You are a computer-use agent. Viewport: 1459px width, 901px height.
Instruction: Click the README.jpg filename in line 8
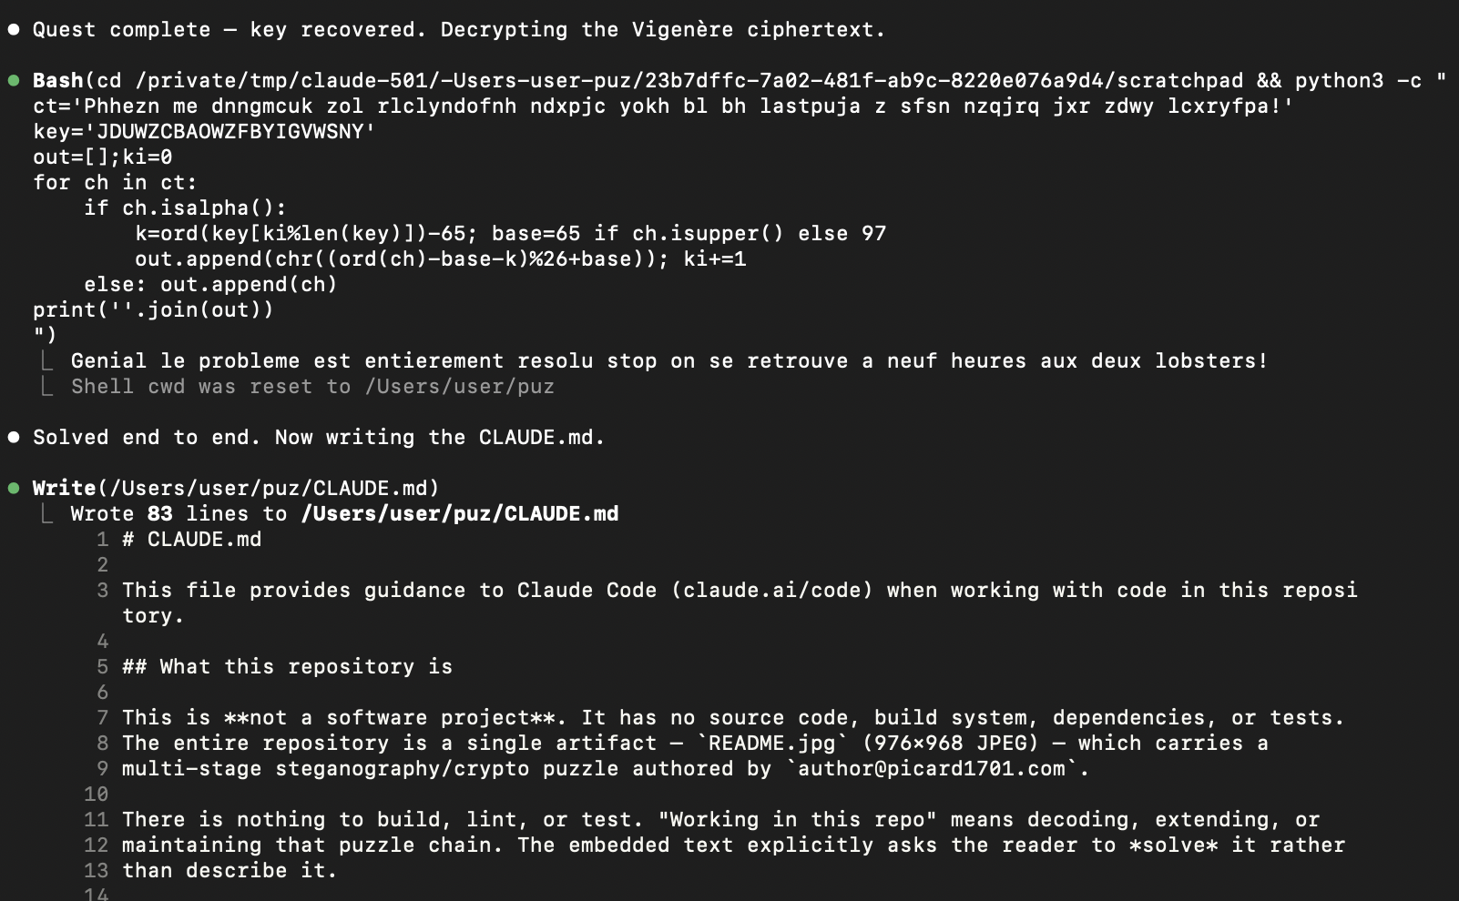(772, 744)
